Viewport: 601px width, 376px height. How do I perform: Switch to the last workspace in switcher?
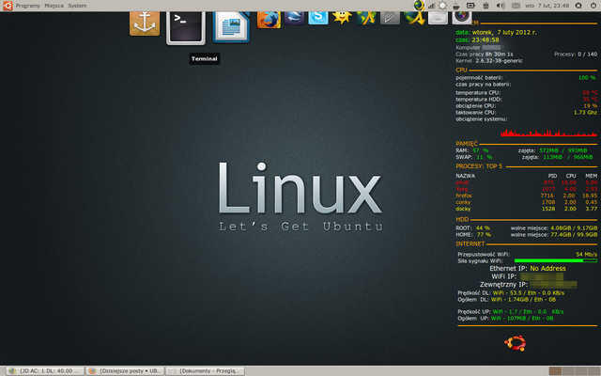click(593, 371)
